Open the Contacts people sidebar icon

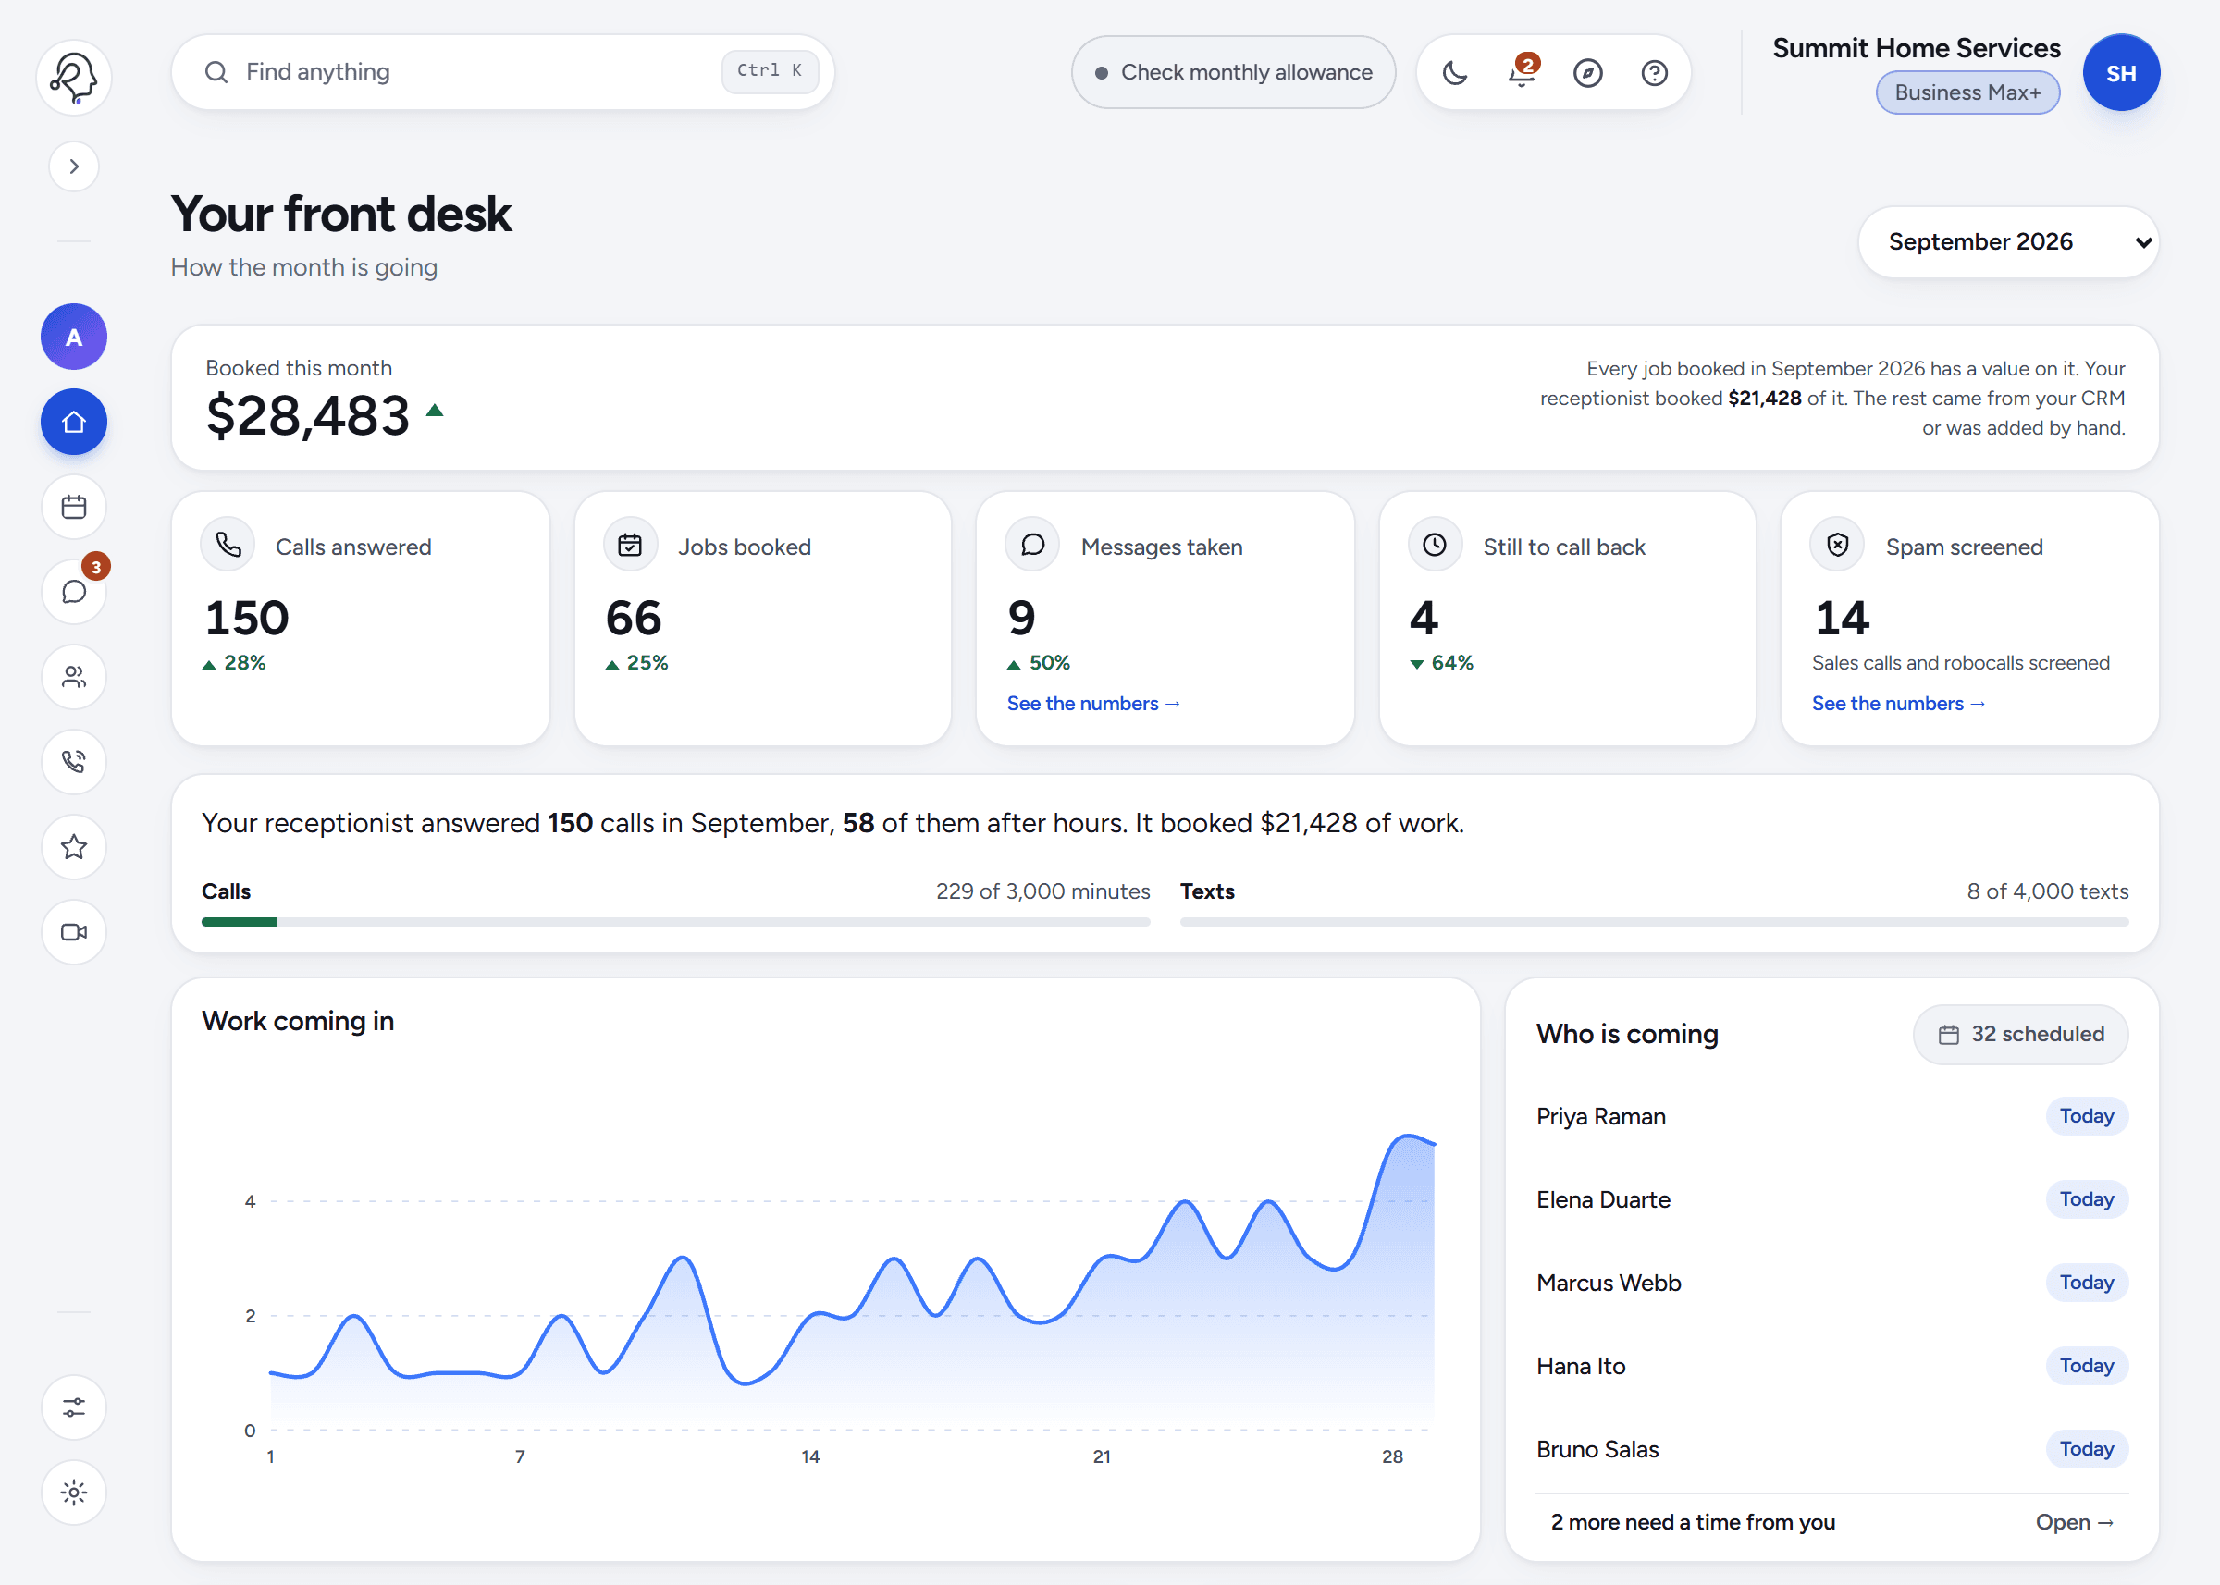point(74,676)
